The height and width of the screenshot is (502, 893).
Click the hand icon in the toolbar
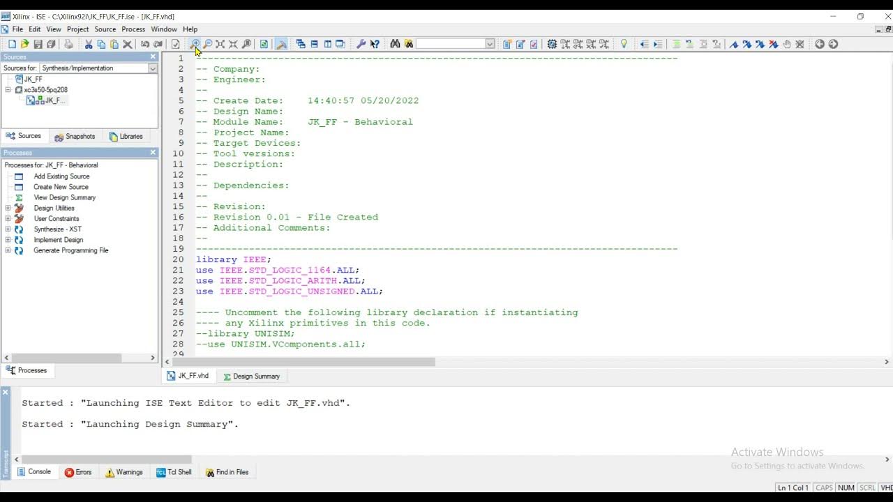(787, 44)
